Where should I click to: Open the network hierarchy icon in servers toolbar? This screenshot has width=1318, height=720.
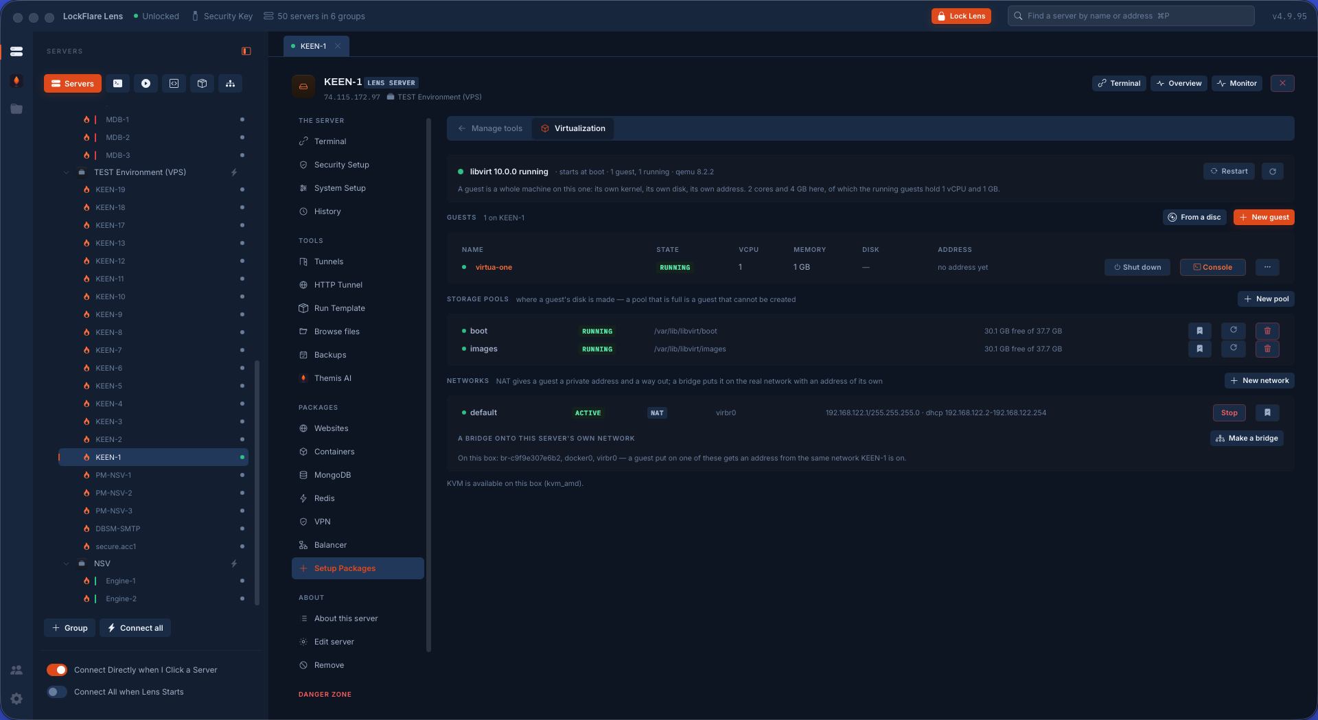point(230,84)
